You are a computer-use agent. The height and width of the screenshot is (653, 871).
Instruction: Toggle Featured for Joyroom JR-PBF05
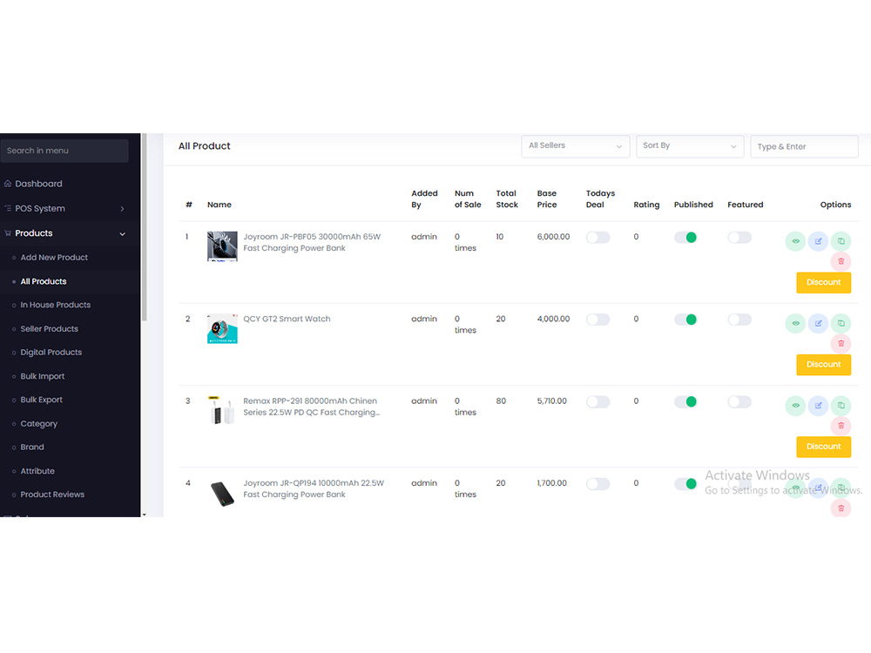[x=739, y=238]
